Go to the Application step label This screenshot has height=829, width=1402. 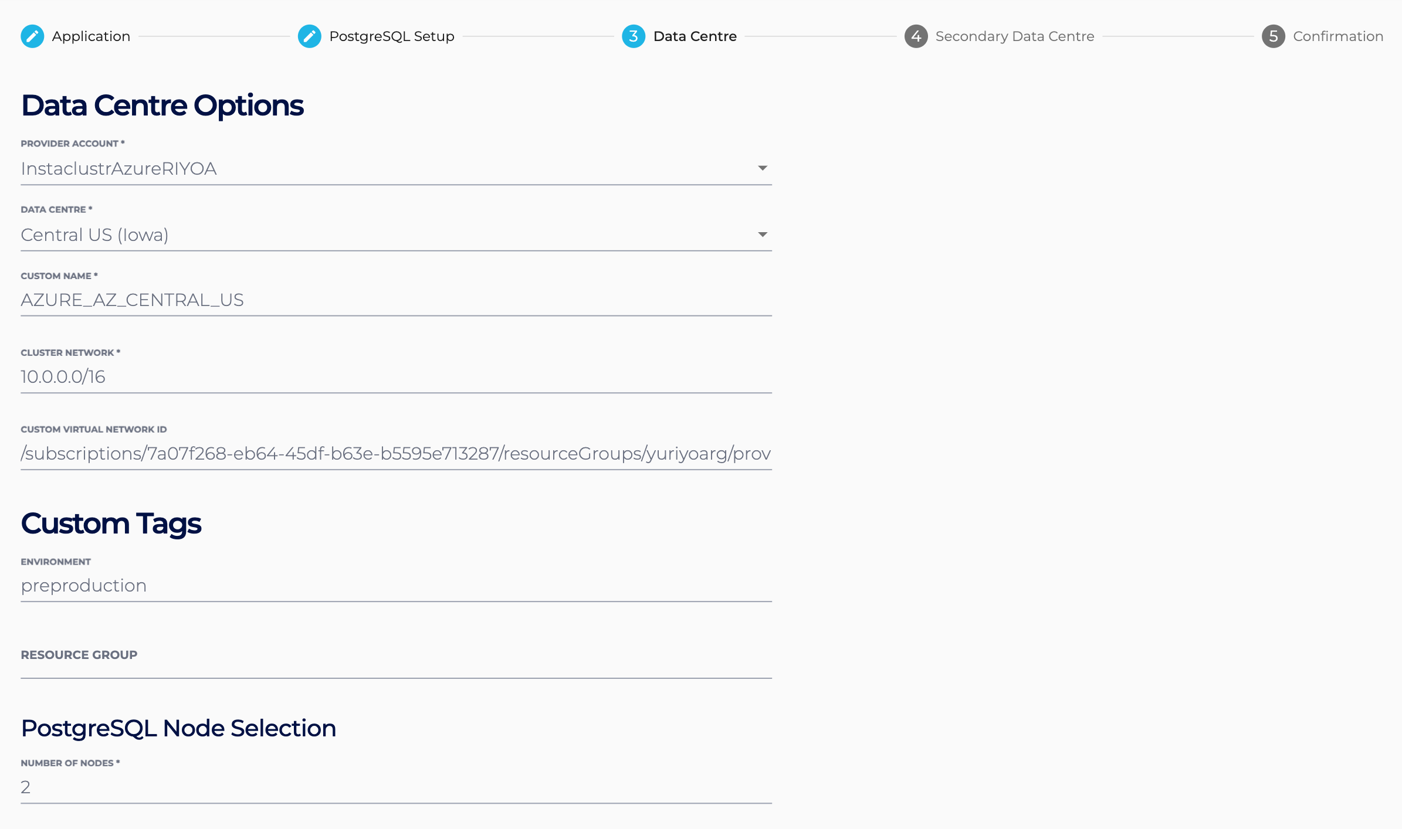[x=91, y=36]
